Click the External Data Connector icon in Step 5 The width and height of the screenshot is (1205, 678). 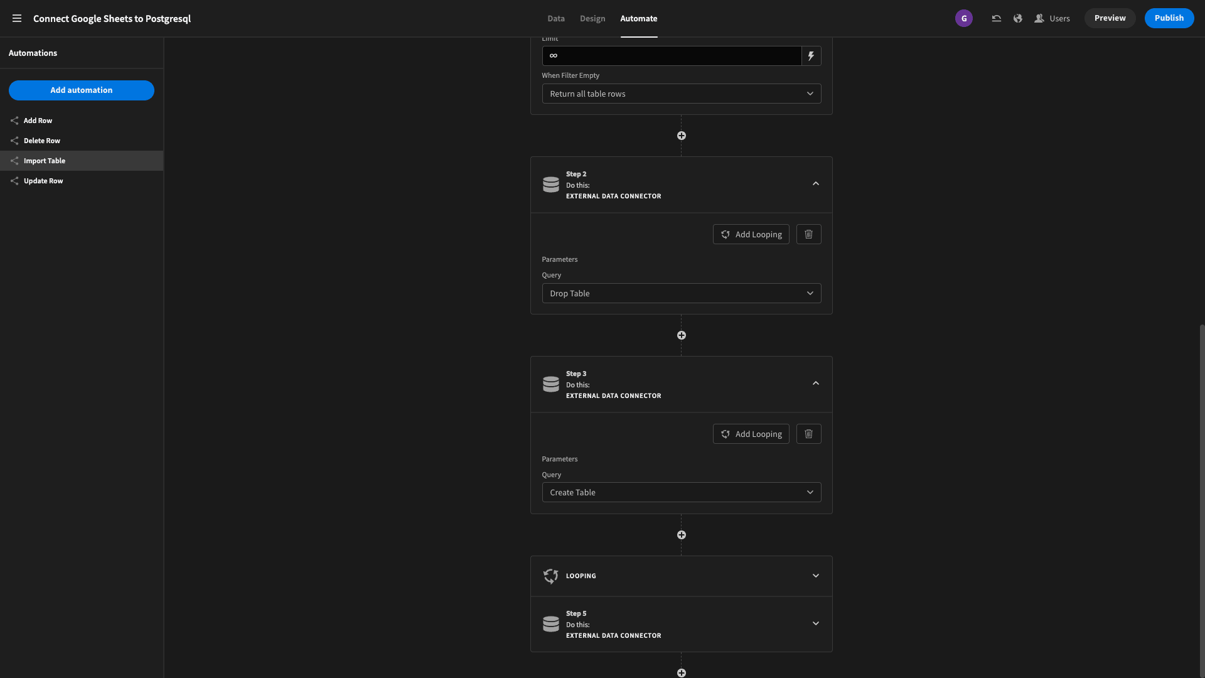550,624
